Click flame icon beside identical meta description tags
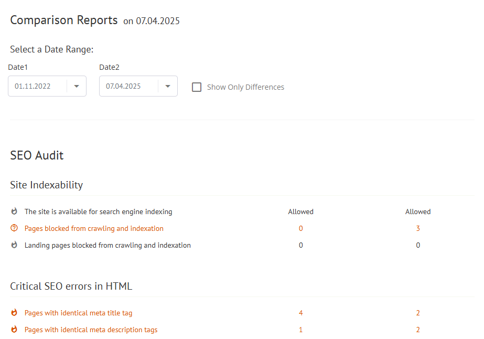The image size is (484, 339). click(x=14, y=330)
